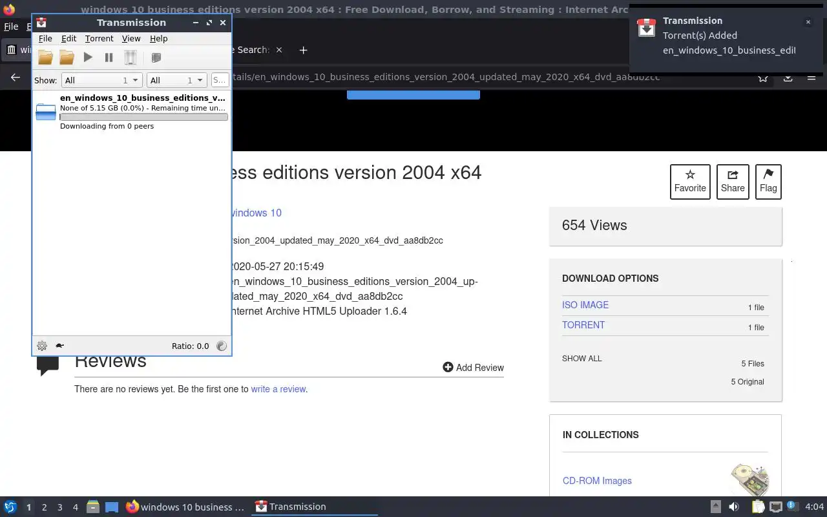Click the taskbar clock showing 4:04
The width and height of the screenshot is (827, 517).
[815, 507]
